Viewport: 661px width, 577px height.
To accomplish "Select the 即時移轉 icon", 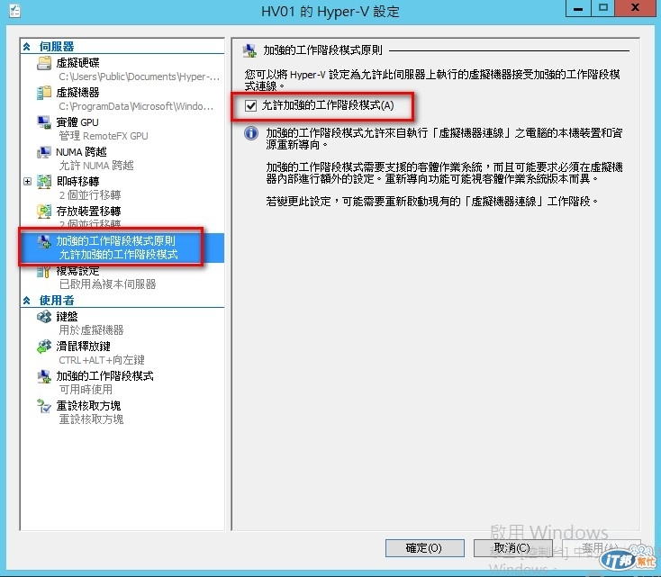I will coord(44,182).
